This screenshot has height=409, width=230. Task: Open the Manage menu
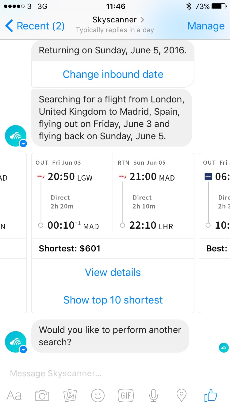[206, 26]
